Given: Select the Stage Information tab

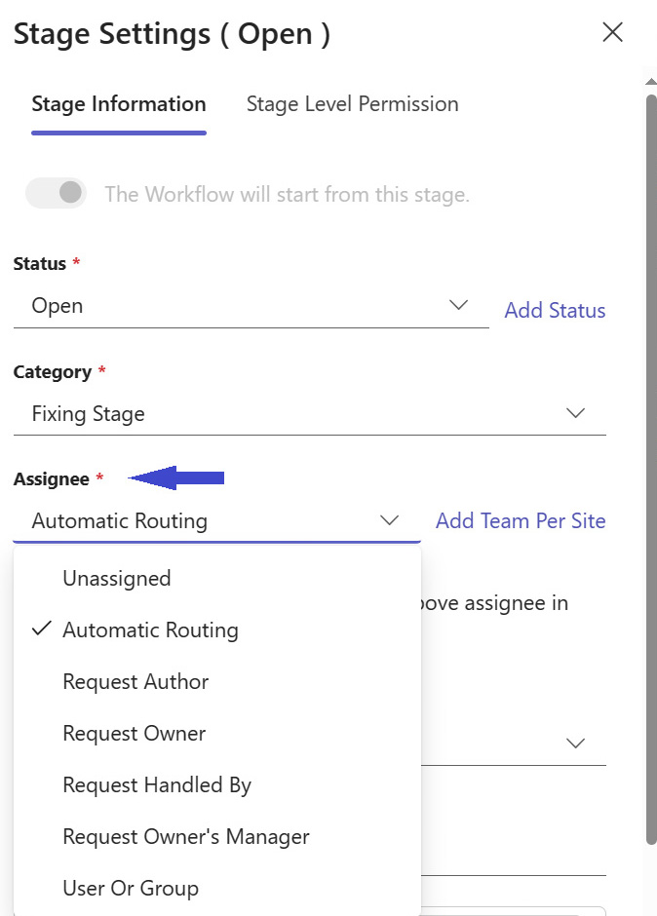Looking at the screenshot, I should (x=119, y=104).
